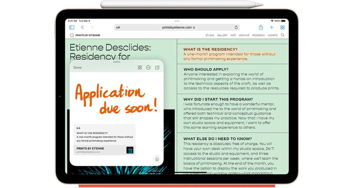Click the handwritten Application due soon note
The image size is (353, 188).
[x=116, y=98]
